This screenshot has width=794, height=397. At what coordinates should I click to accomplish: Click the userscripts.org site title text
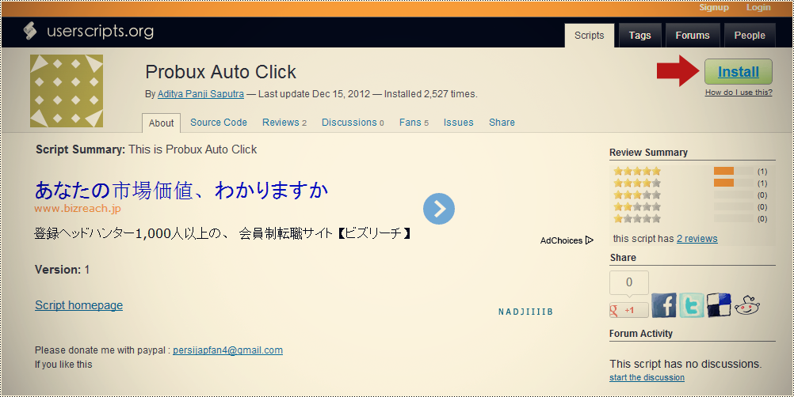pos(101,32)
